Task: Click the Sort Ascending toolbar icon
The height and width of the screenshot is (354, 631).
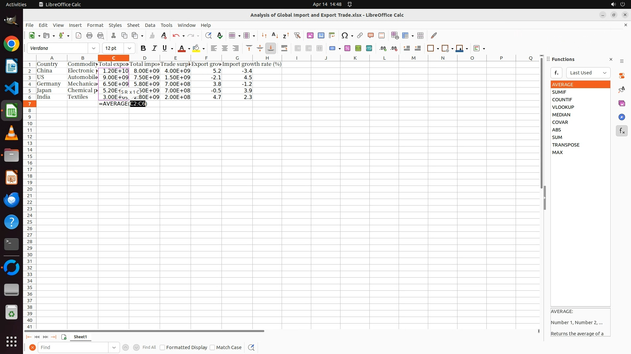Action: coord(275,35)
